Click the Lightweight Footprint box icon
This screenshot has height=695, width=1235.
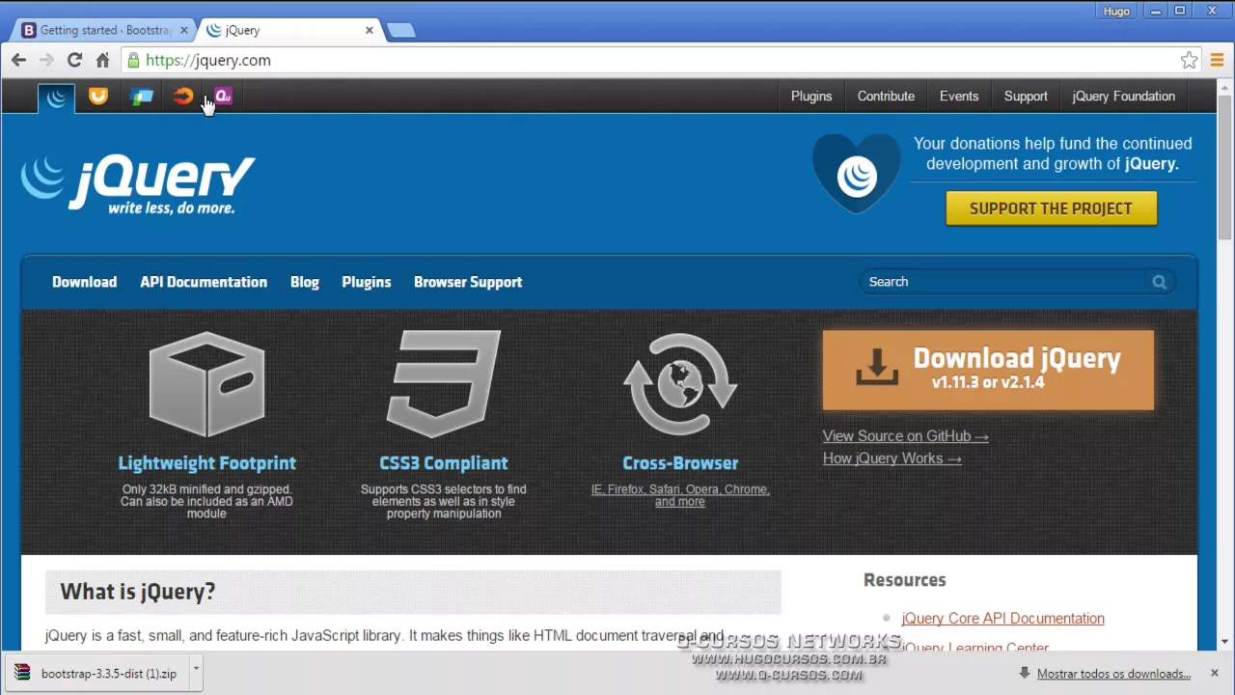pyautogui.click(x=206, y=383)
